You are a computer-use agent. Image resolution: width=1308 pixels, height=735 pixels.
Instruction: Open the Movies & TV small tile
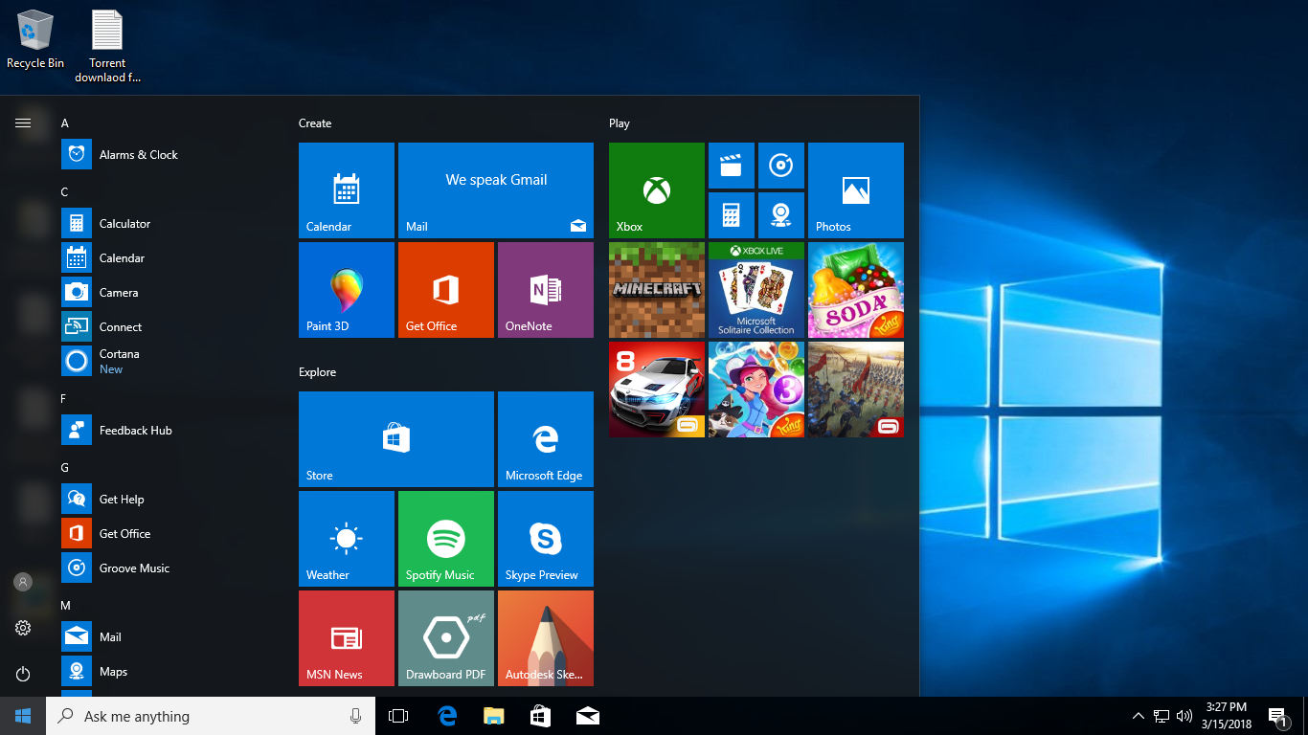tap(732, 166)
